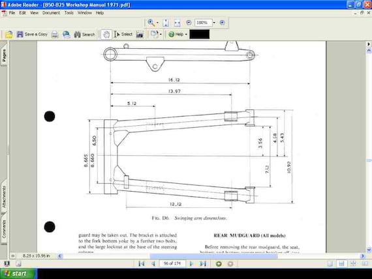372x279 pixels.
Task: Click the full screen icon in status bar
Action: tap(7, 263)
